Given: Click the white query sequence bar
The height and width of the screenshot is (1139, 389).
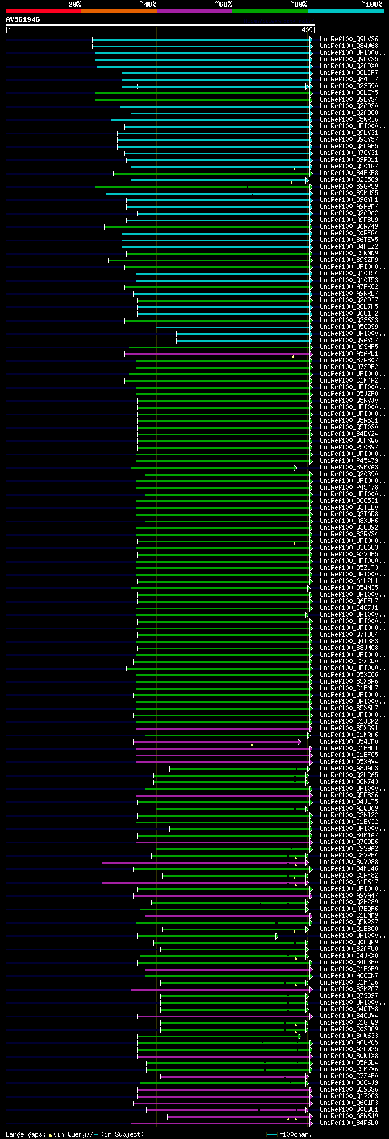Looking at the screenshot, I should tap(160, 25).
